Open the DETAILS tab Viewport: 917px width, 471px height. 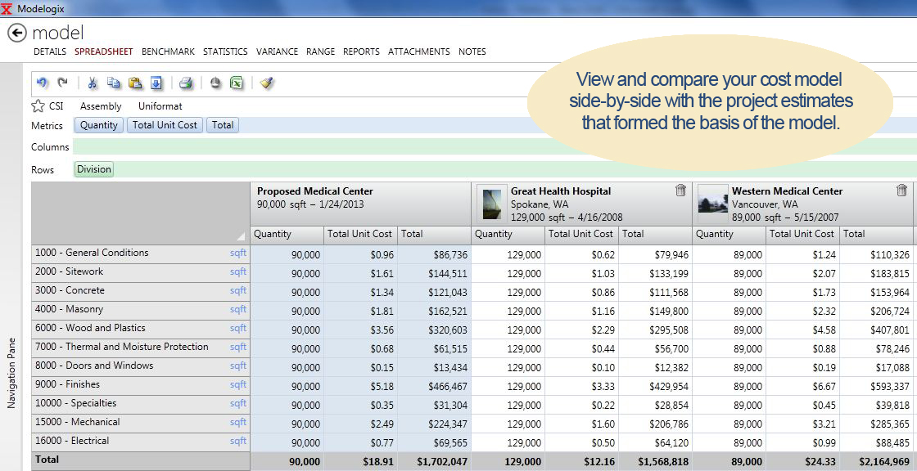point(50,52)
